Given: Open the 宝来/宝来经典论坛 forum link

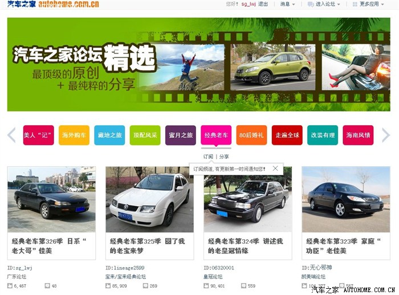Looking at the screenshot, I should coord(125,276).
